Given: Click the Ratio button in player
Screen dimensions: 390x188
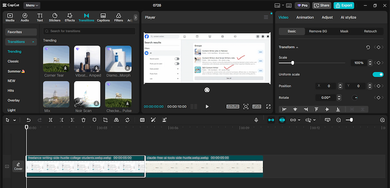Looking at the screenshot, I should click(x=257, y=106).
